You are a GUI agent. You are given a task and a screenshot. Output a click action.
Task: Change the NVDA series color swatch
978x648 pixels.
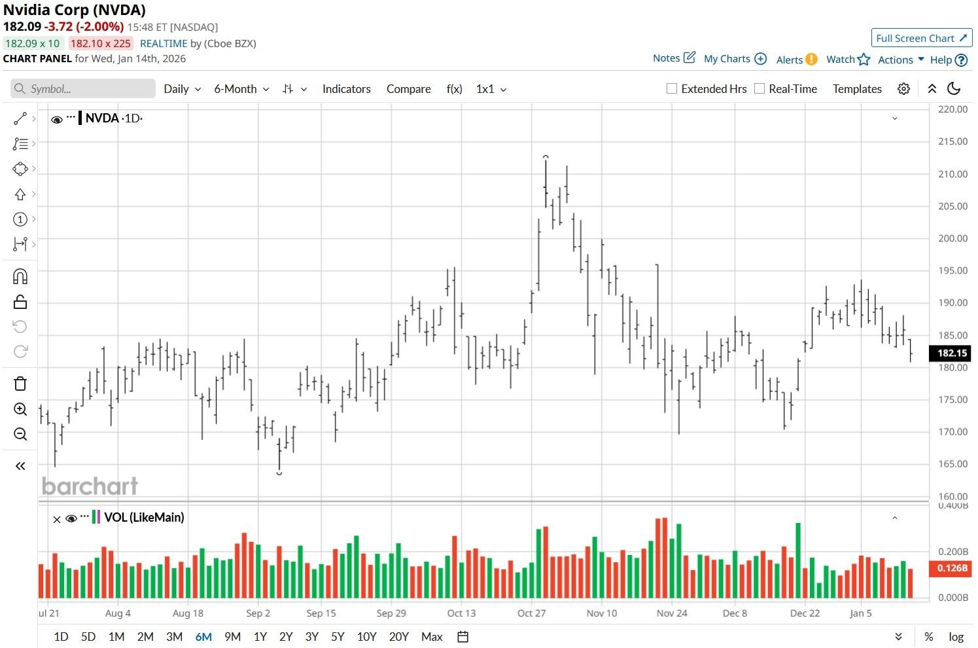[x=80, y=118]
